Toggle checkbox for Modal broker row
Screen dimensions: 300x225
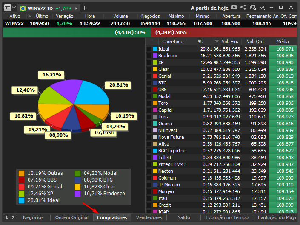[x=149, y=96]
